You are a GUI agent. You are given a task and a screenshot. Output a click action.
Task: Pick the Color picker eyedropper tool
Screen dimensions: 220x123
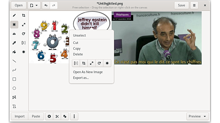coord(14,43)
